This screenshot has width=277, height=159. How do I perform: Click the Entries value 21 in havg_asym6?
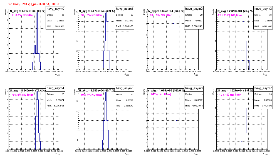coord(201,94)
